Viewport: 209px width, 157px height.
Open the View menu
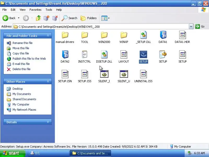point(22,10)
